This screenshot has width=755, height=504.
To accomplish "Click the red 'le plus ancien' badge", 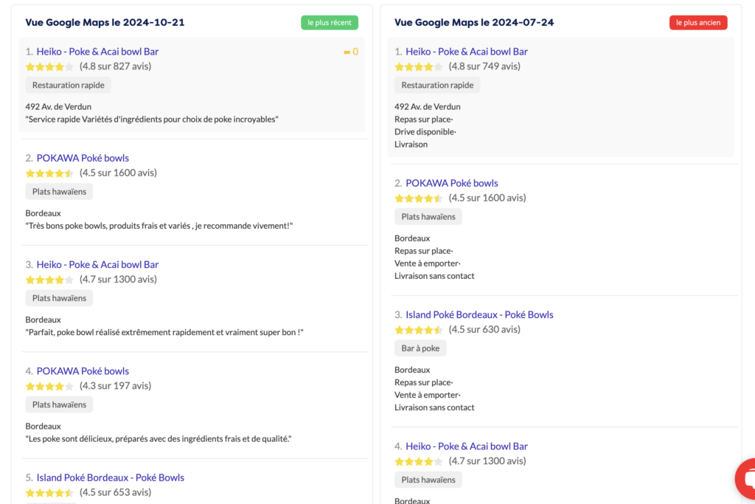I will point(698,23).
